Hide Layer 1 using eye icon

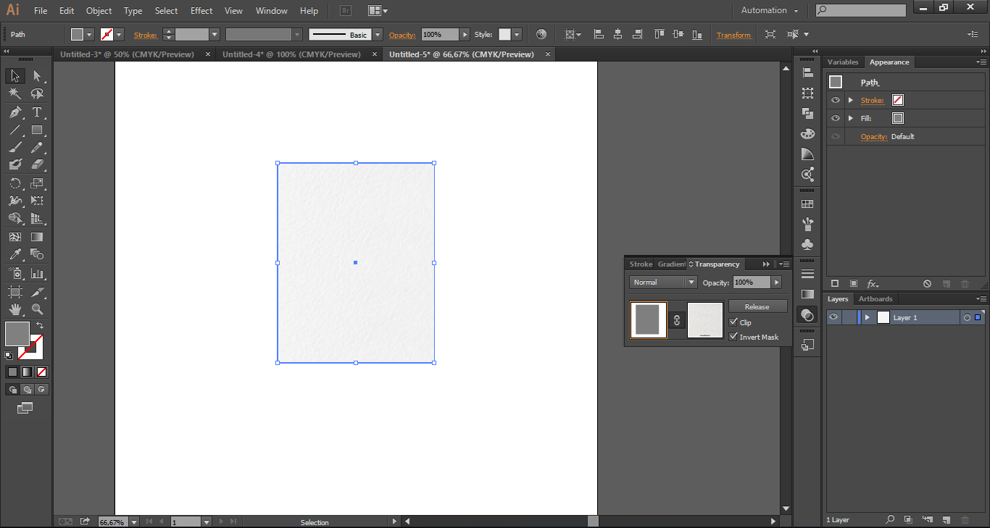tap(834, 317)
